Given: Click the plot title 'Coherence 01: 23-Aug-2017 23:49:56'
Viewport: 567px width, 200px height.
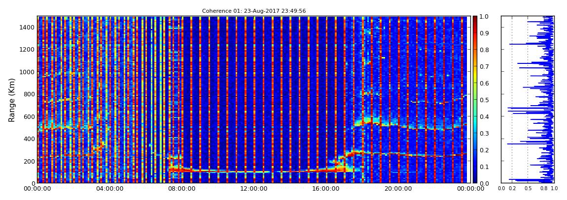Looking at the screenshot, I should 254,11.
